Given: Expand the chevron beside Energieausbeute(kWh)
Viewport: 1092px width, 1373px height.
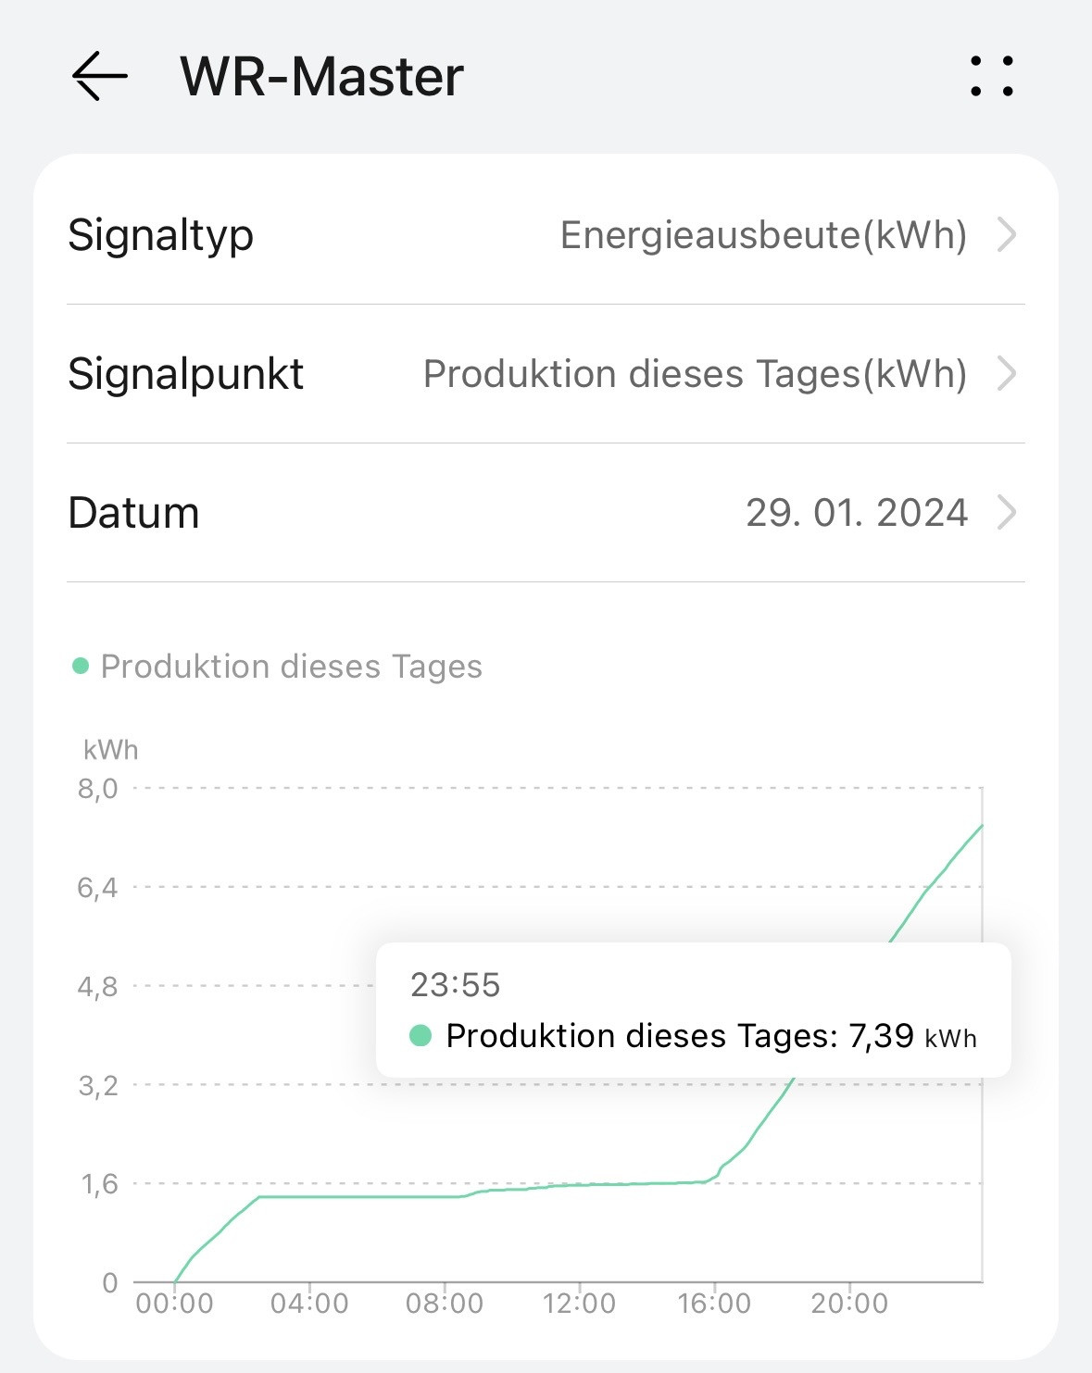Looking at the screenshot, I should [1007, 235].
